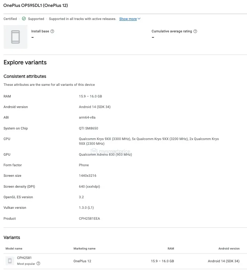Click the OnePlus 12 marketing name cell
The image size is (247, 271).
(82, 261)
